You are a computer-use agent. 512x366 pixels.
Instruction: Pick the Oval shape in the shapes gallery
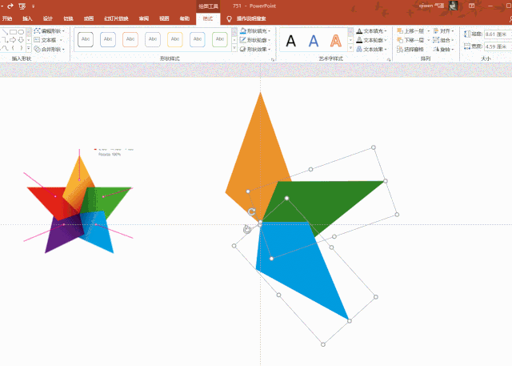(x=21, y=32)
